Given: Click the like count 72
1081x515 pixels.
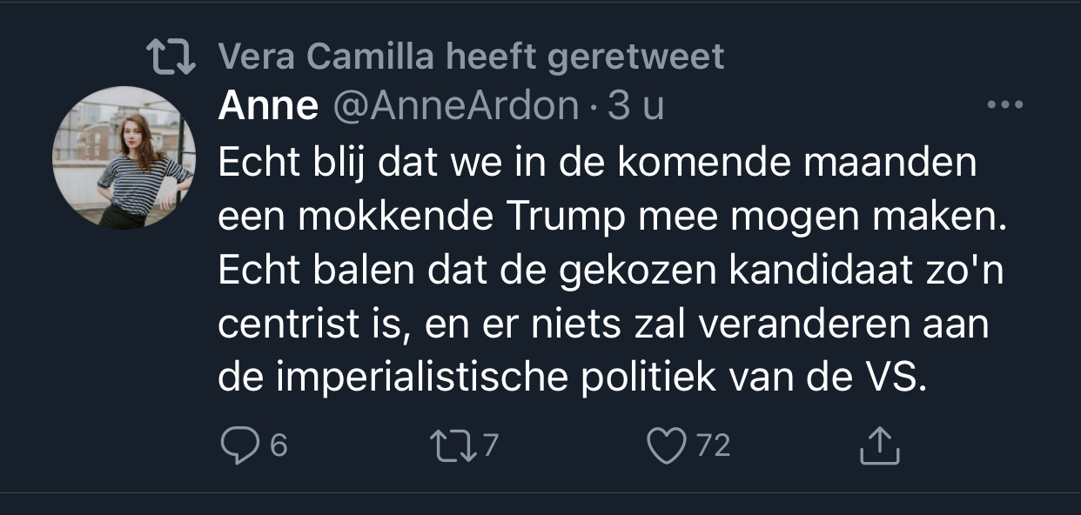Looking at the screenshot, I should [713, 446].
